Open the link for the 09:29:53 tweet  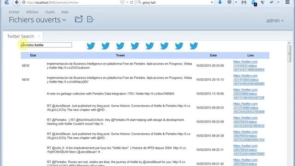249,107
